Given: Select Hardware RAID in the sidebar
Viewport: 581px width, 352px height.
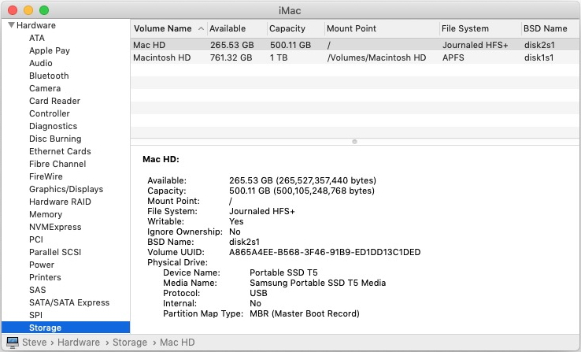Looking at the screenshot, I should coord(60,202).
